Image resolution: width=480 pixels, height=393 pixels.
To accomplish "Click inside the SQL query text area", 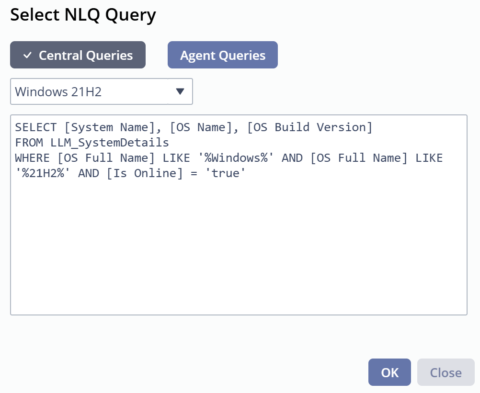I will [239, 249].
